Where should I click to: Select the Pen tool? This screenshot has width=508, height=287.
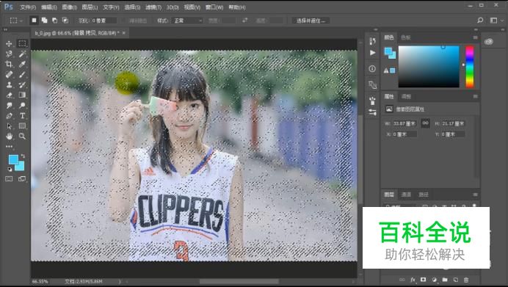point(9,116)
